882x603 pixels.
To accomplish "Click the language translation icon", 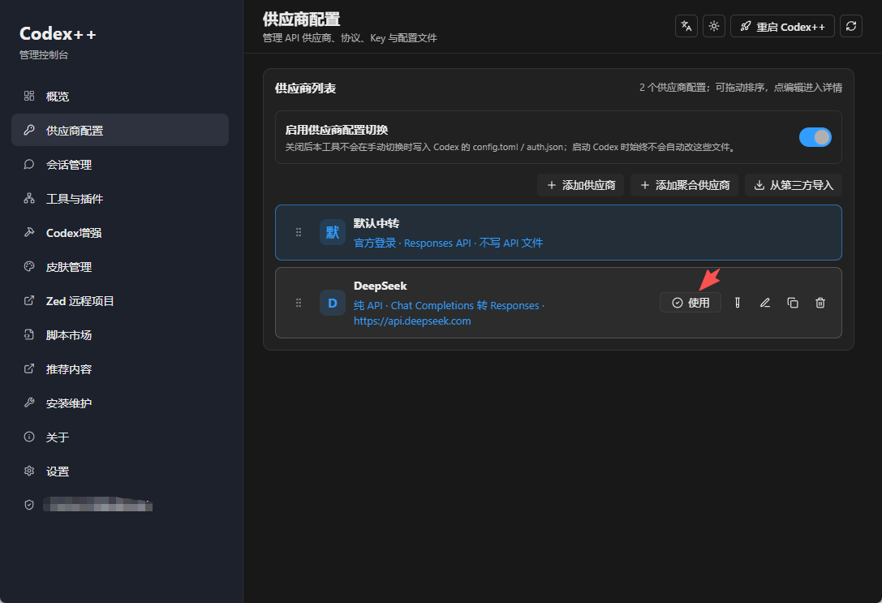I will [x=686, y=27].
